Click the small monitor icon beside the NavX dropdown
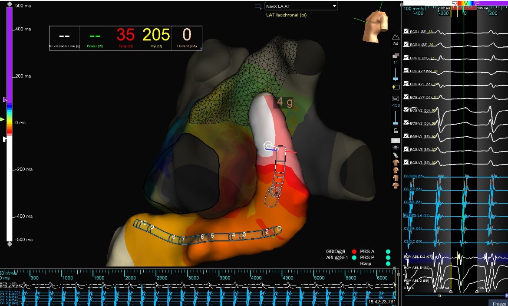 pyautogui.click(x=258, y=7)
